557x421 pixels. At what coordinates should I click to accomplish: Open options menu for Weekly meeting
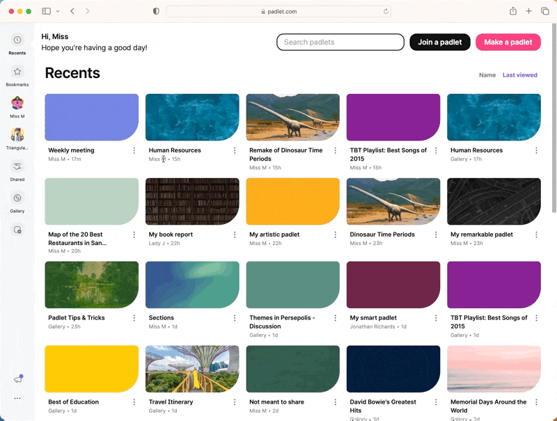[134, 150]
